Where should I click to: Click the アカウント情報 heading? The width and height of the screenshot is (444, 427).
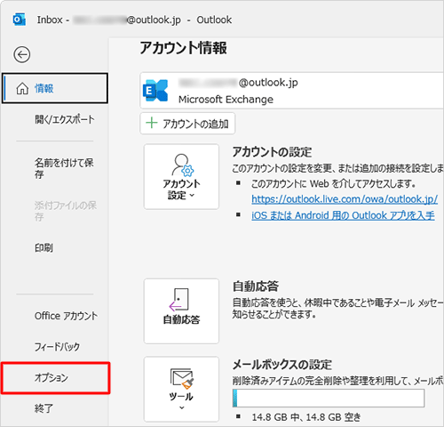click(184, 48)
